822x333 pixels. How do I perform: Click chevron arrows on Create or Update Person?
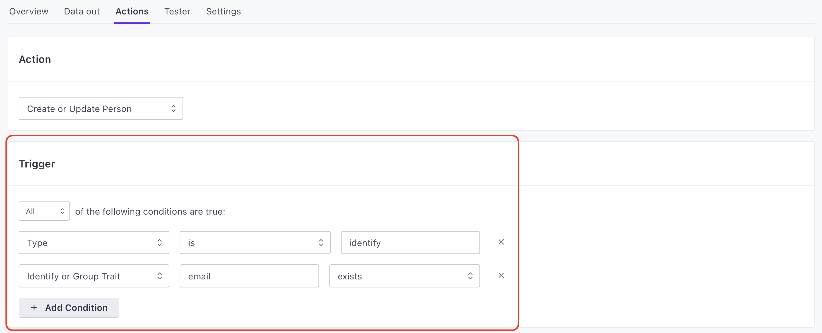[174, 109]
